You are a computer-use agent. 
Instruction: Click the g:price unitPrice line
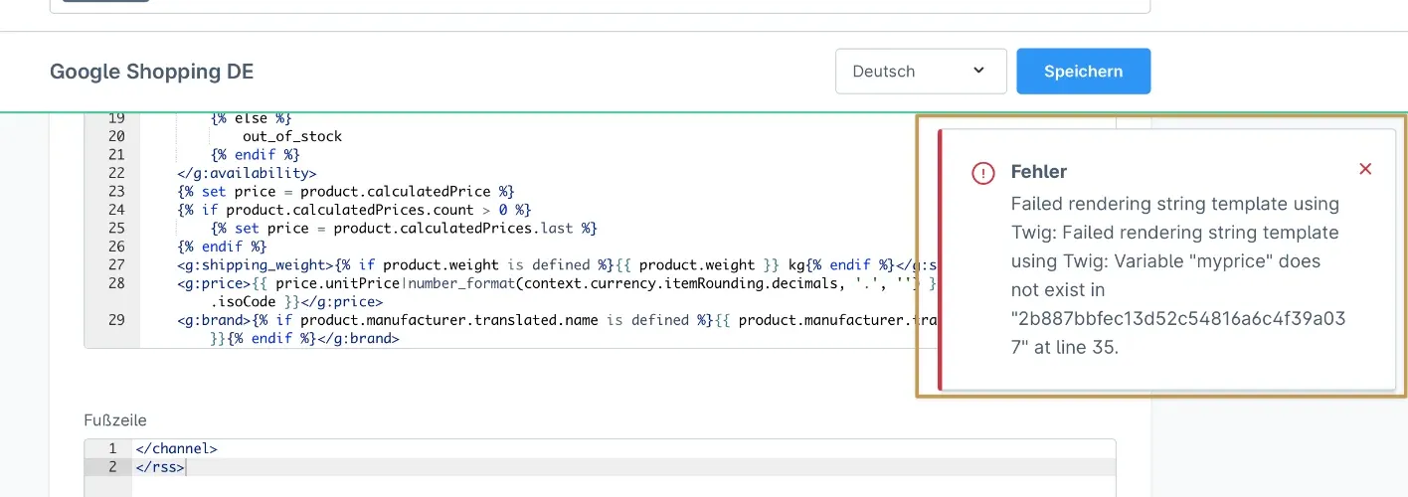pos(497,283)
